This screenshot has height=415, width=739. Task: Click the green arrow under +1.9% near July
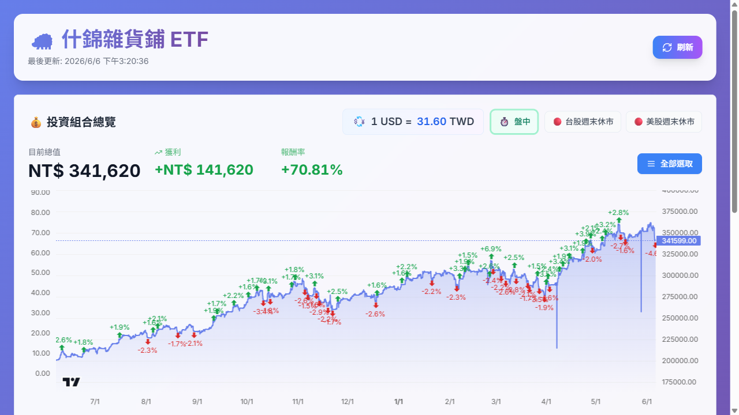point(120,335)
